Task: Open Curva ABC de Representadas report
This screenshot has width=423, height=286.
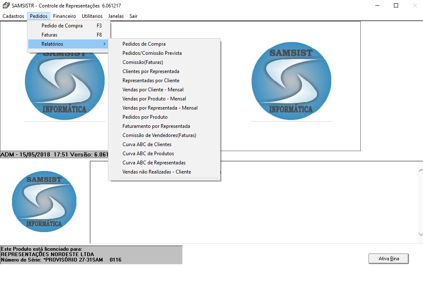Action: coord(164,163)
